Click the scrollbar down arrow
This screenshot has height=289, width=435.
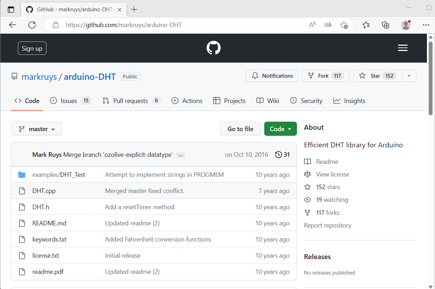(430, 286)
